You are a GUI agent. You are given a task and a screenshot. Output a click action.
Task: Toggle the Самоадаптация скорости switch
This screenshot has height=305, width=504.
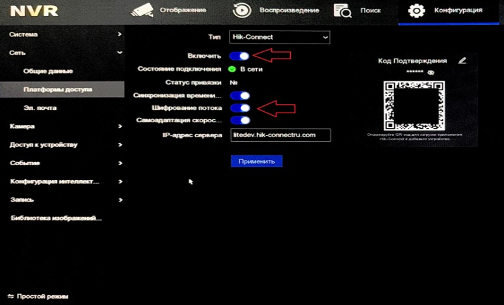240,120
